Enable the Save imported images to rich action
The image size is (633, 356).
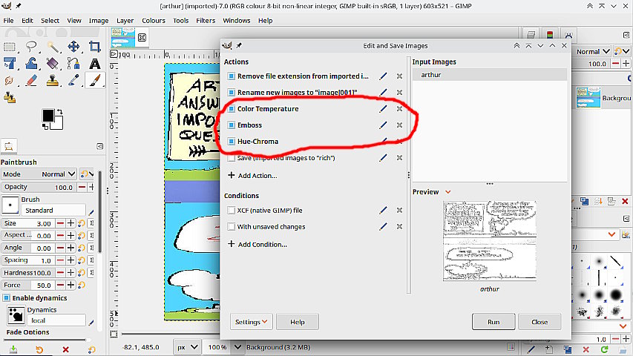231,158
